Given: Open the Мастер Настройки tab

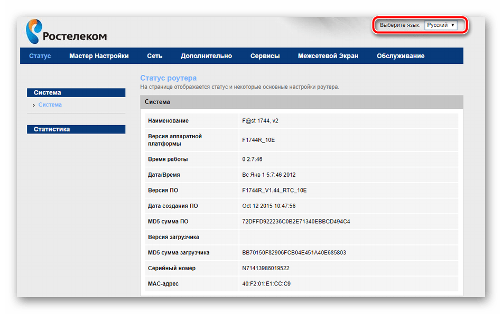Looking at the screenshot, I should click(99, 56).
